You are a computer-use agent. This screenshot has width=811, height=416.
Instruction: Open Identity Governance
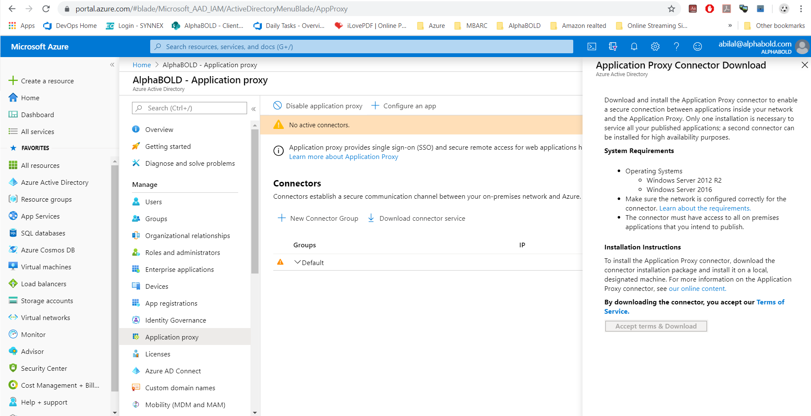click(x=176, y=320)
